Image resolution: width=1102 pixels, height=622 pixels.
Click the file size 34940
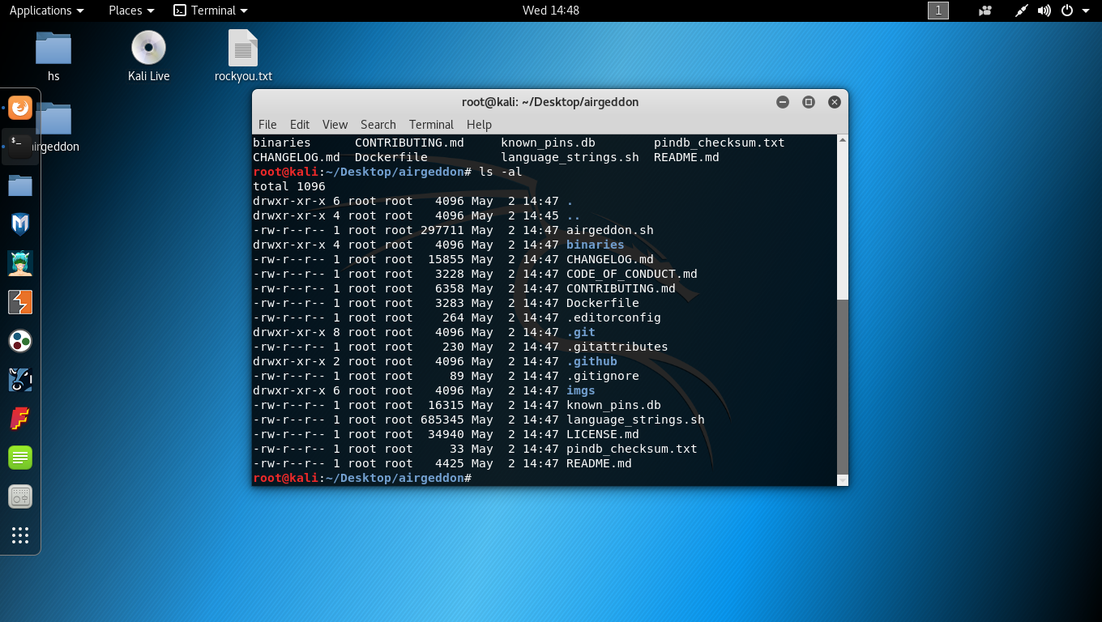[x=446, y=434]
